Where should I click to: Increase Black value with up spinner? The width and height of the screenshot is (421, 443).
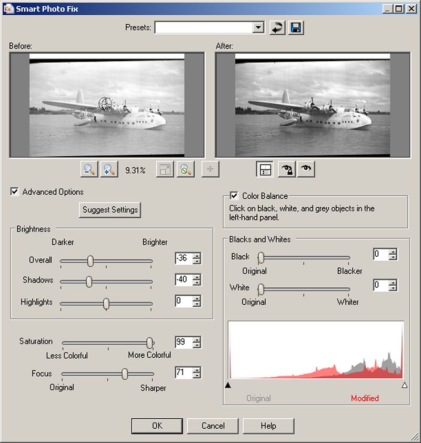(x=393, y=251)
